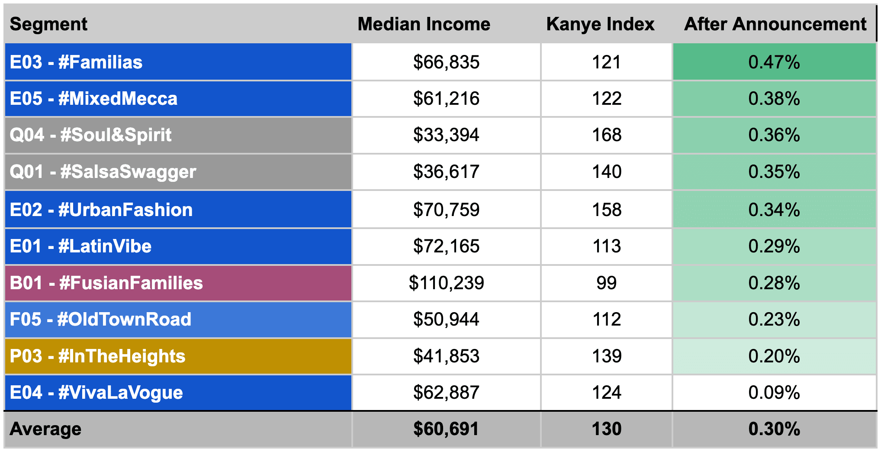The height and width of the screenshot is (452, 881).
Task: Click the $60,691 average income cell
Action: [446, 429]
